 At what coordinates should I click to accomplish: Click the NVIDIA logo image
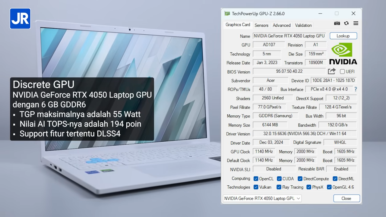343,54
